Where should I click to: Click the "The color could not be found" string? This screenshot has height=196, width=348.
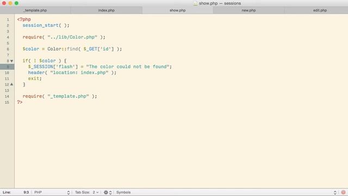click(128, 66)
